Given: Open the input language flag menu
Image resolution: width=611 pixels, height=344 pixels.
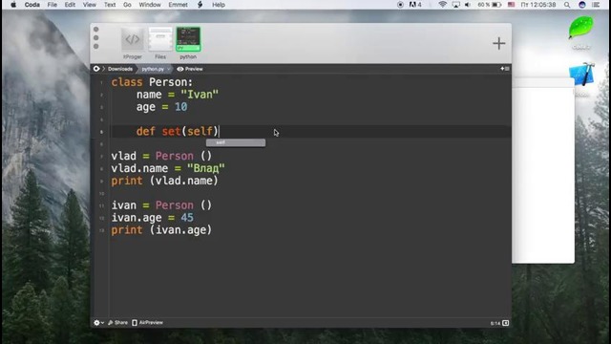Looking at the screenshot, I should pos(511,5).
